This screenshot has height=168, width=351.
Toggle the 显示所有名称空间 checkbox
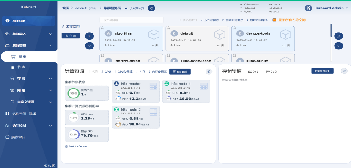point(274,20)
